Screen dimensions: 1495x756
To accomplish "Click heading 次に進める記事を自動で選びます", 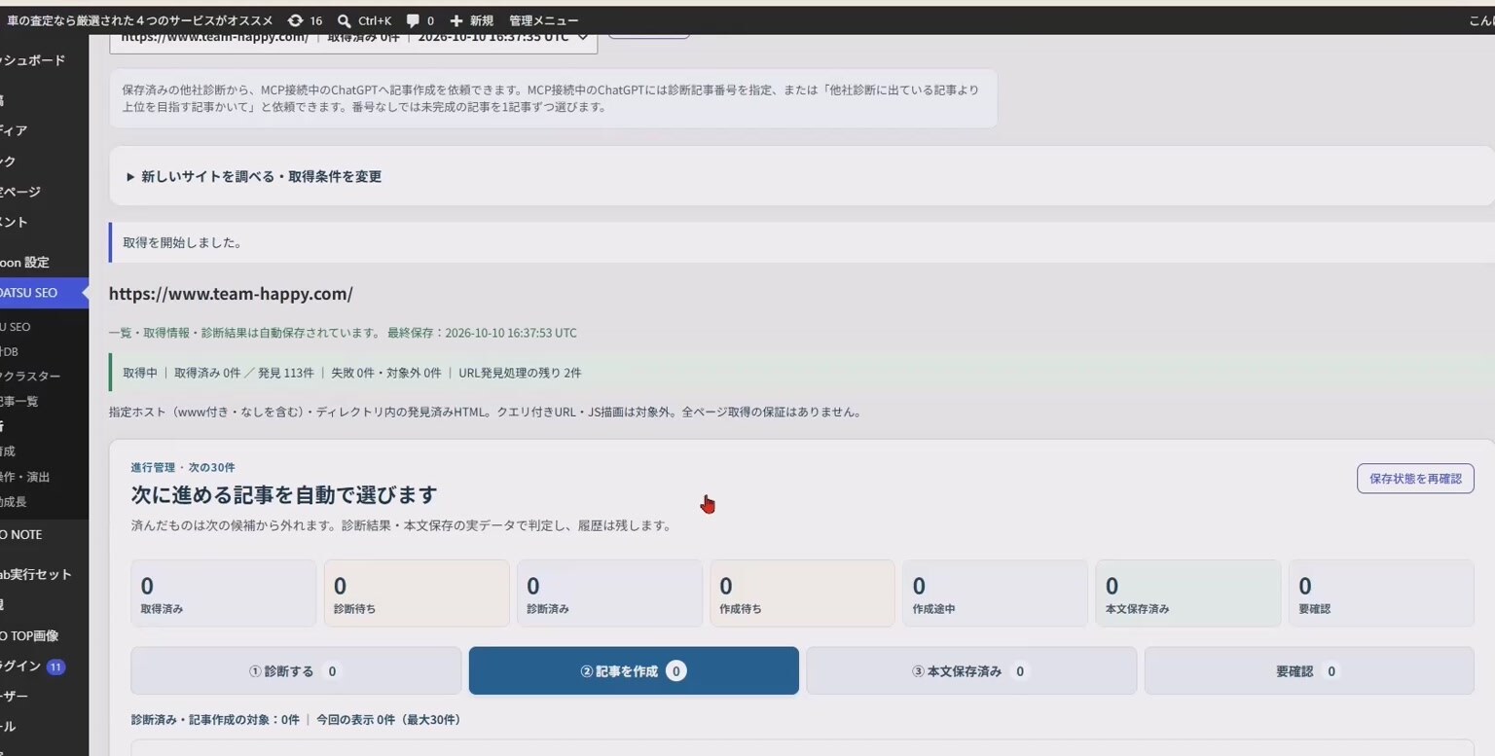I will coord(284,495).
